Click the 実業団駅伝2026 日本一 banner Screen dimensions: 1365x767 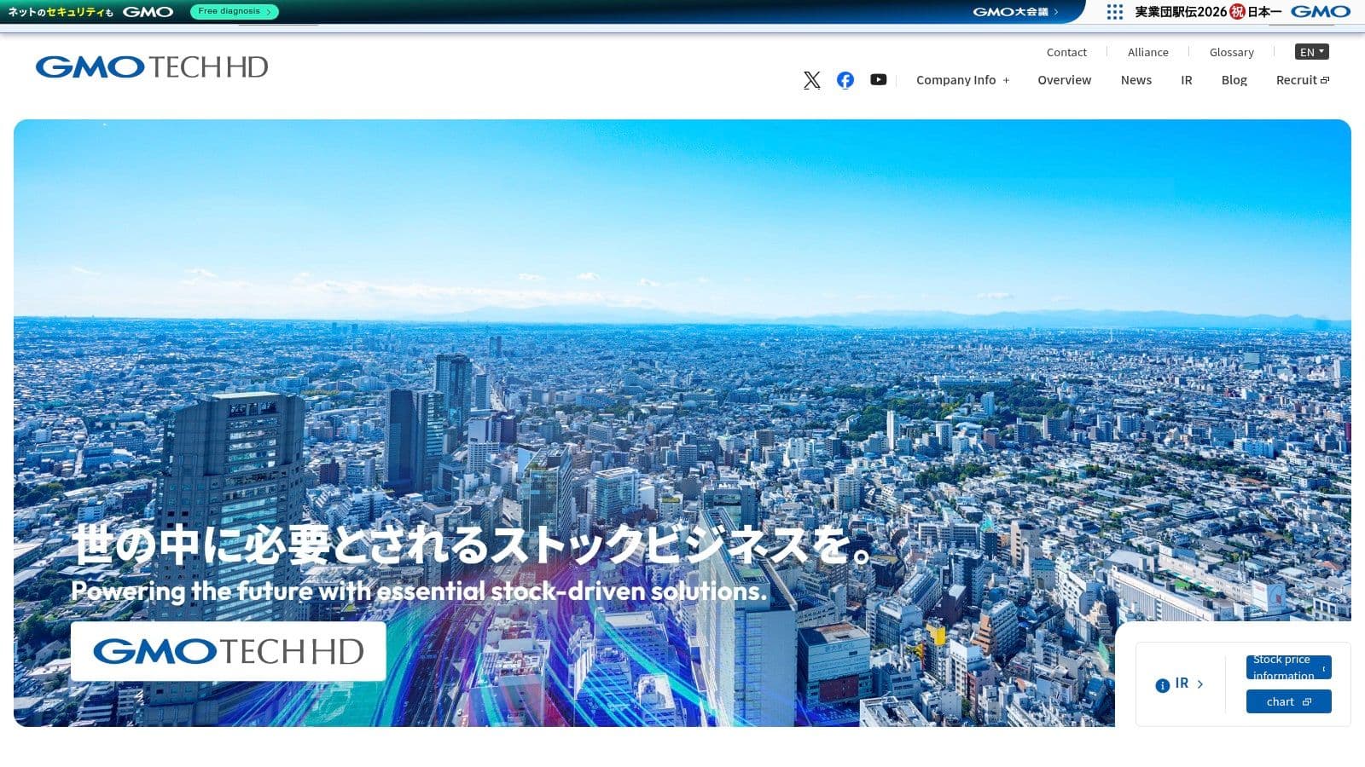coord(1207,12)
